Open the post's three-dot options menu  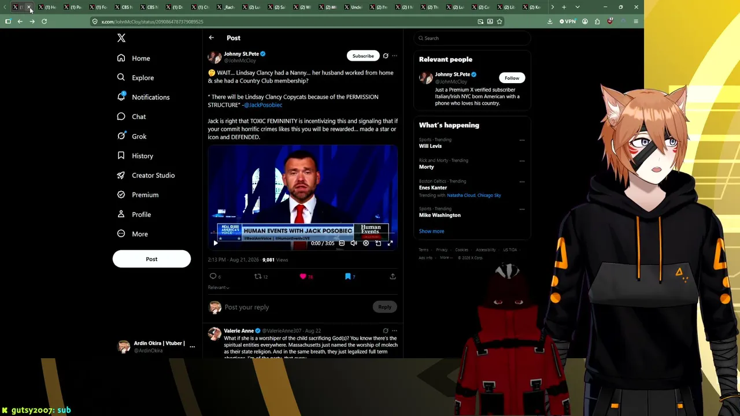click(x=395, y=56)
